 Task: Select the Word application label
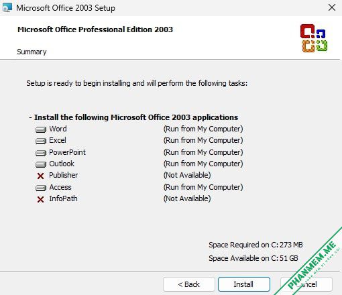click(x=58, y=129)
